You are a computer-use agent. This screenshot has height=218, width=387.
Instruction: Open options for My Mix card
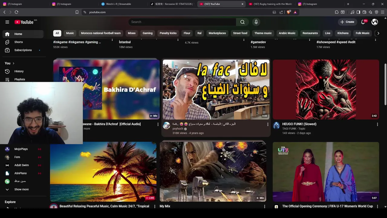tap(265, 206)
